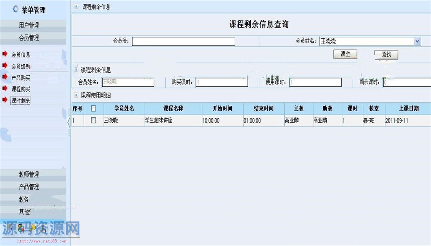Screen dimensions: 431x246
Task: Collapse the left sidebar with the splitter arrow
Action: click(69, 122)
